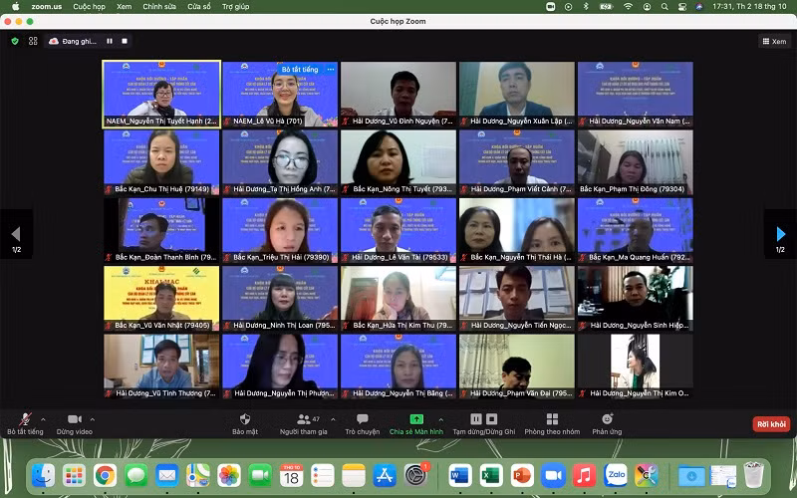Open Phòng theo nhóm breakout rooms
797x498 pixels.
point(552,421)
